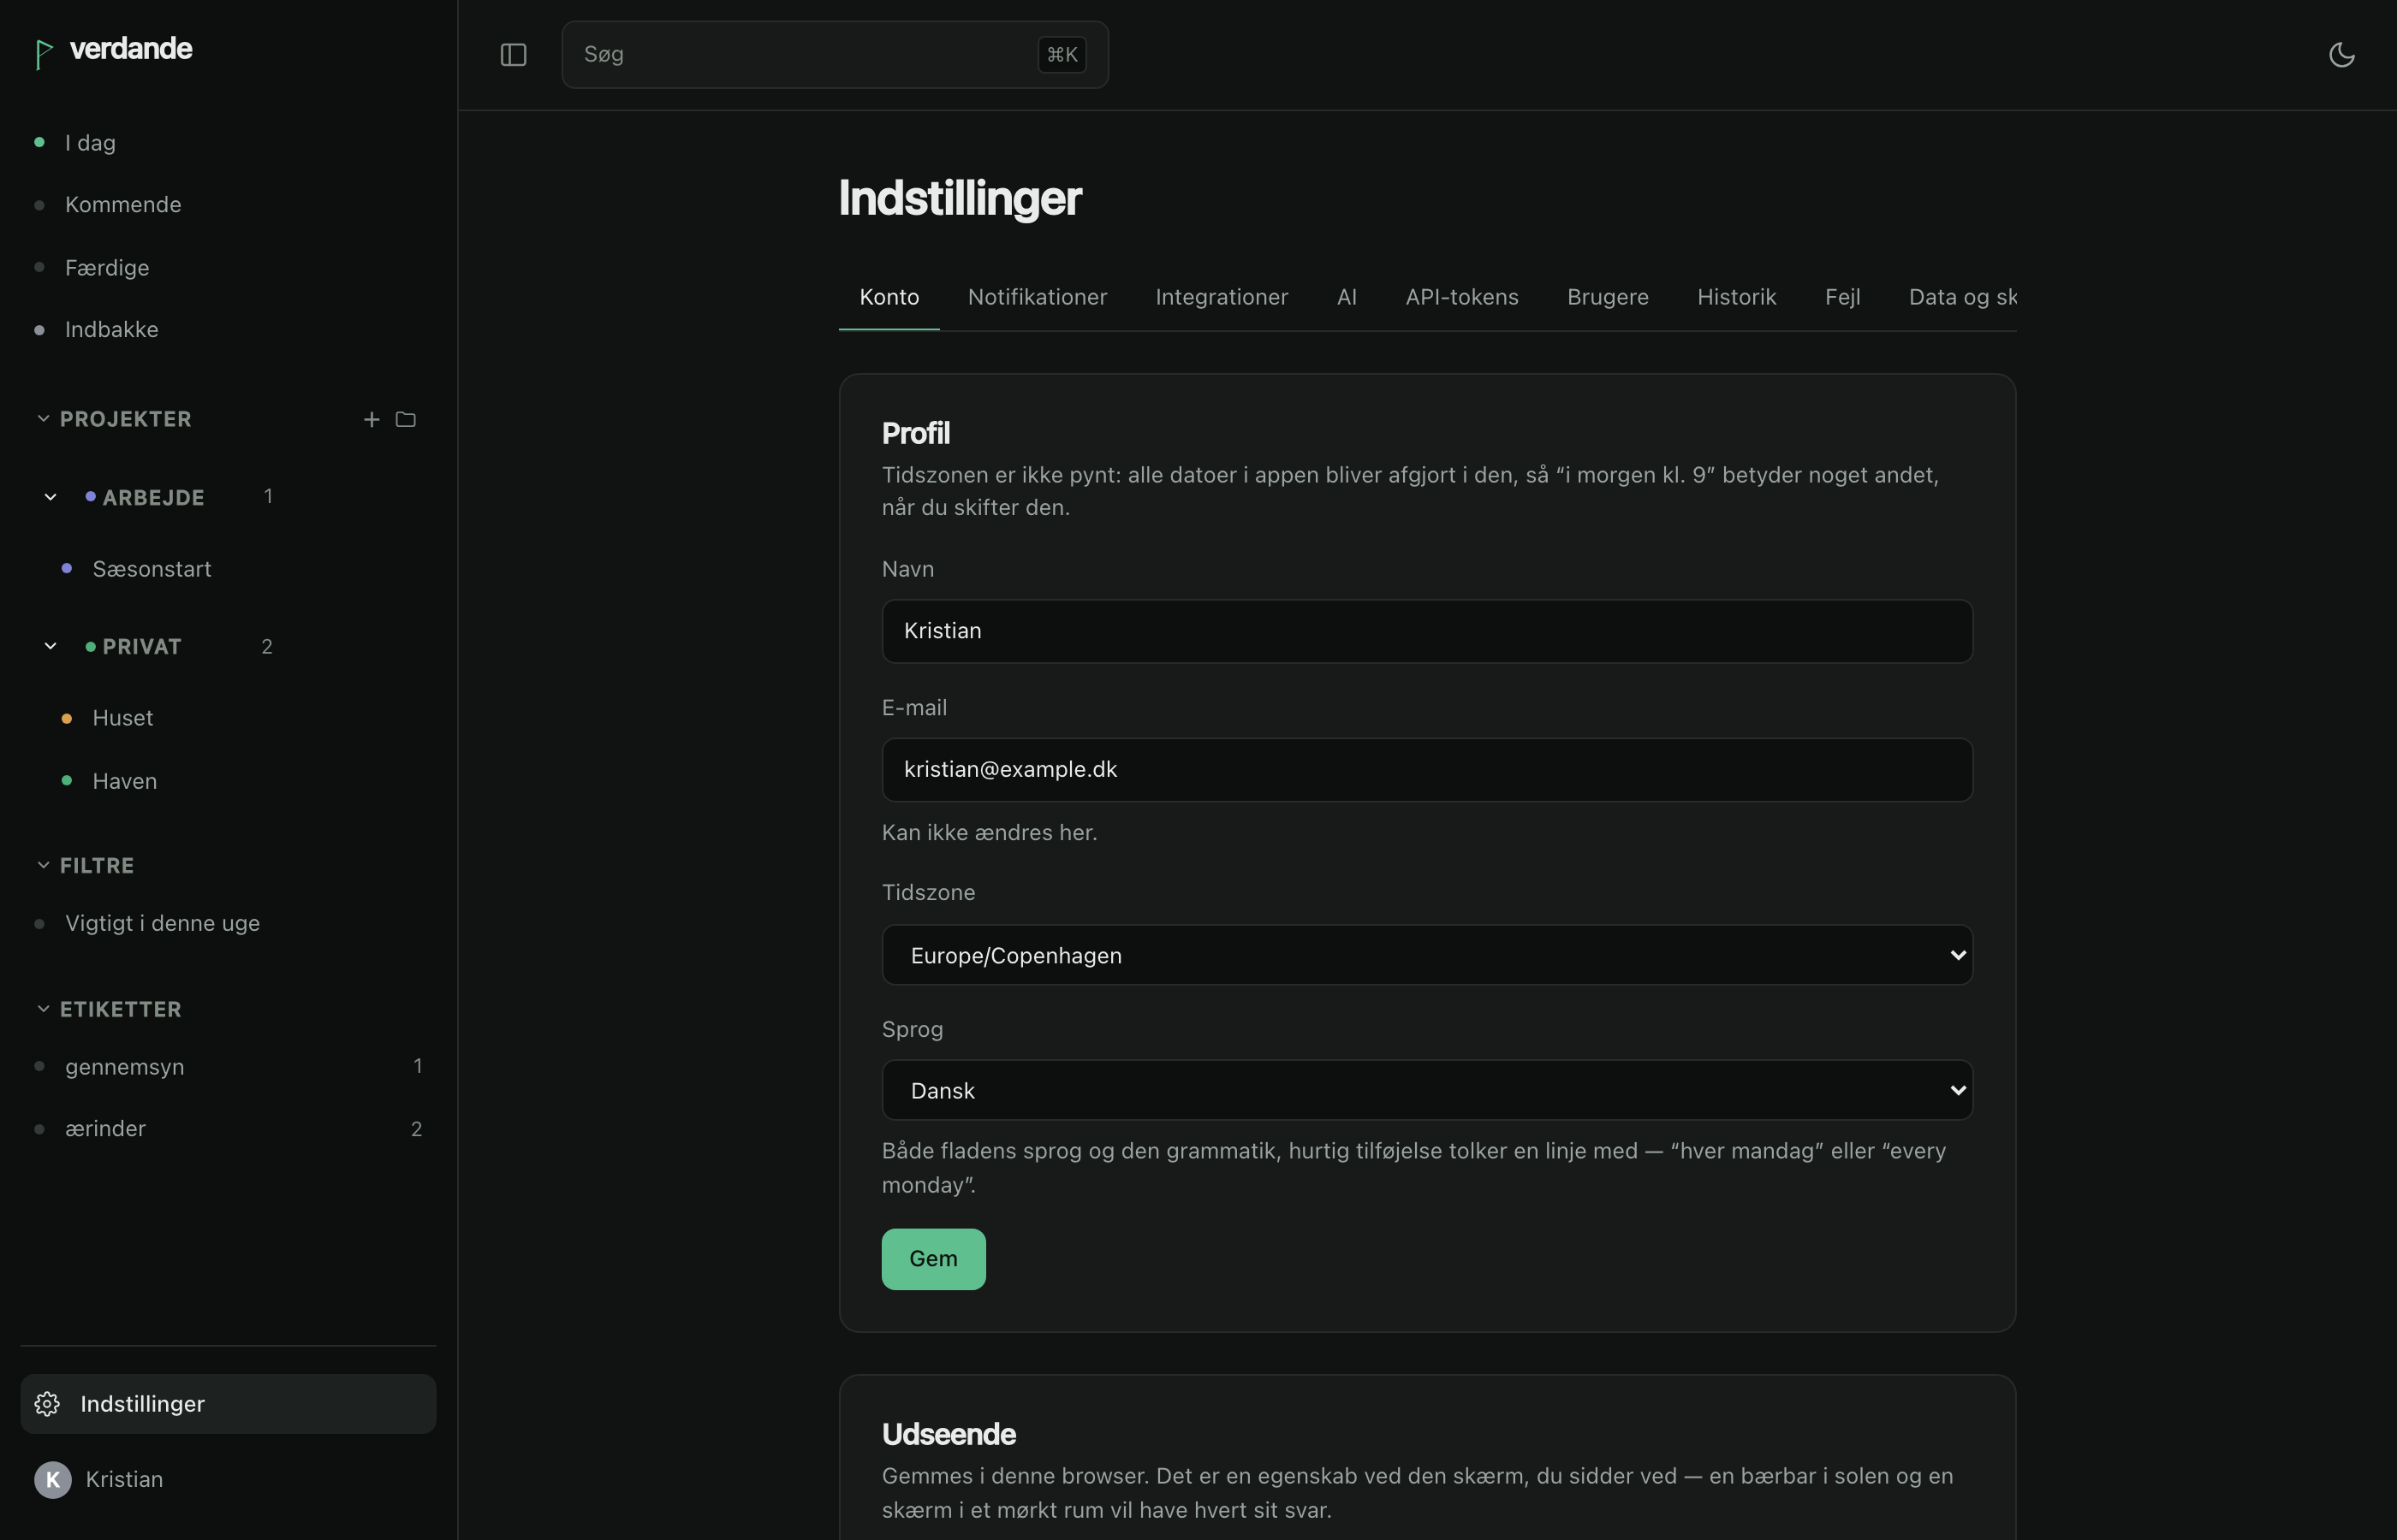The height and width of the screenshot is (1540, 2397).
Task: Select the Konto tab
Action: click(889, 297)
